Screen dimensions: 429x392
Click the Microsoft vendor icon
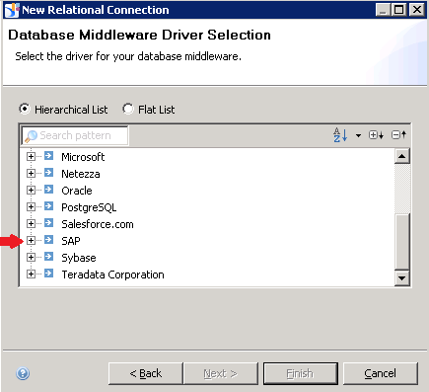tap(48, 156)
